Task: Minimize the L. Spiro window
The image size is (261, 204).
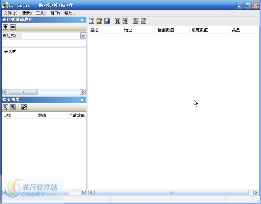Action: 239,5
